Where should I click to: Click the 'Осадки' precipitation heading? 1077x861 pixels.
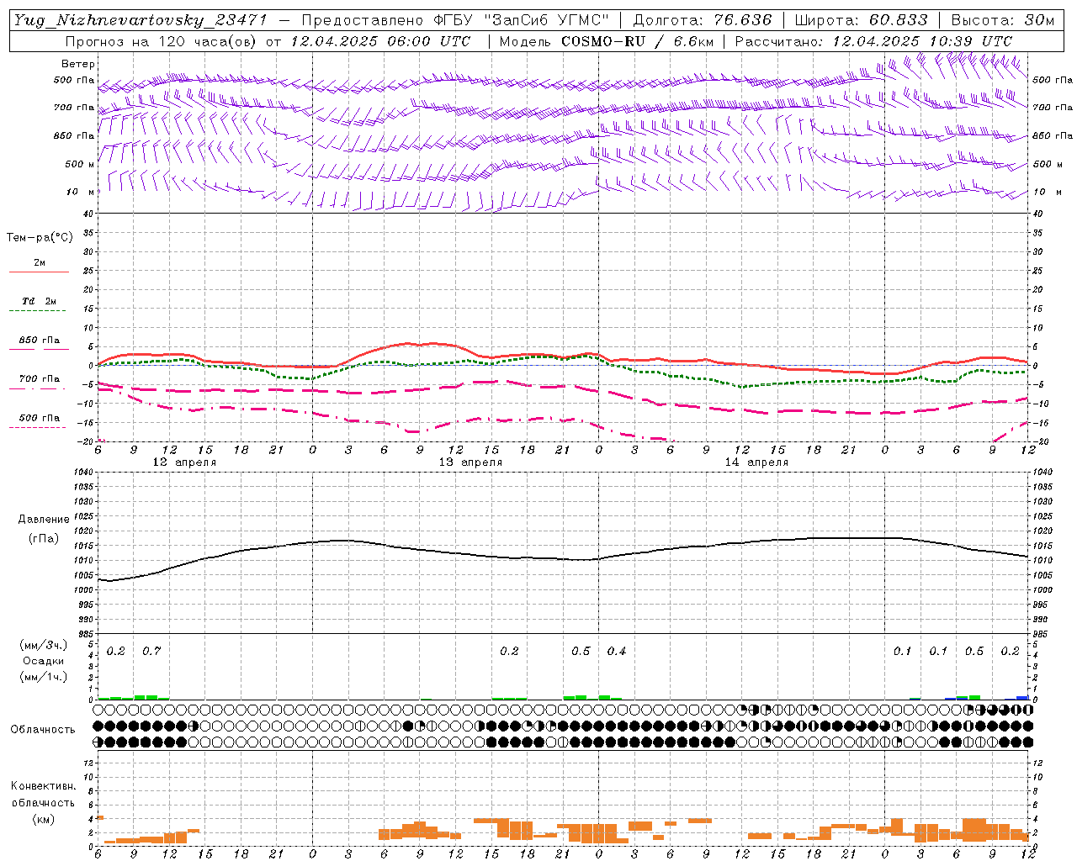tap(44, 661)
